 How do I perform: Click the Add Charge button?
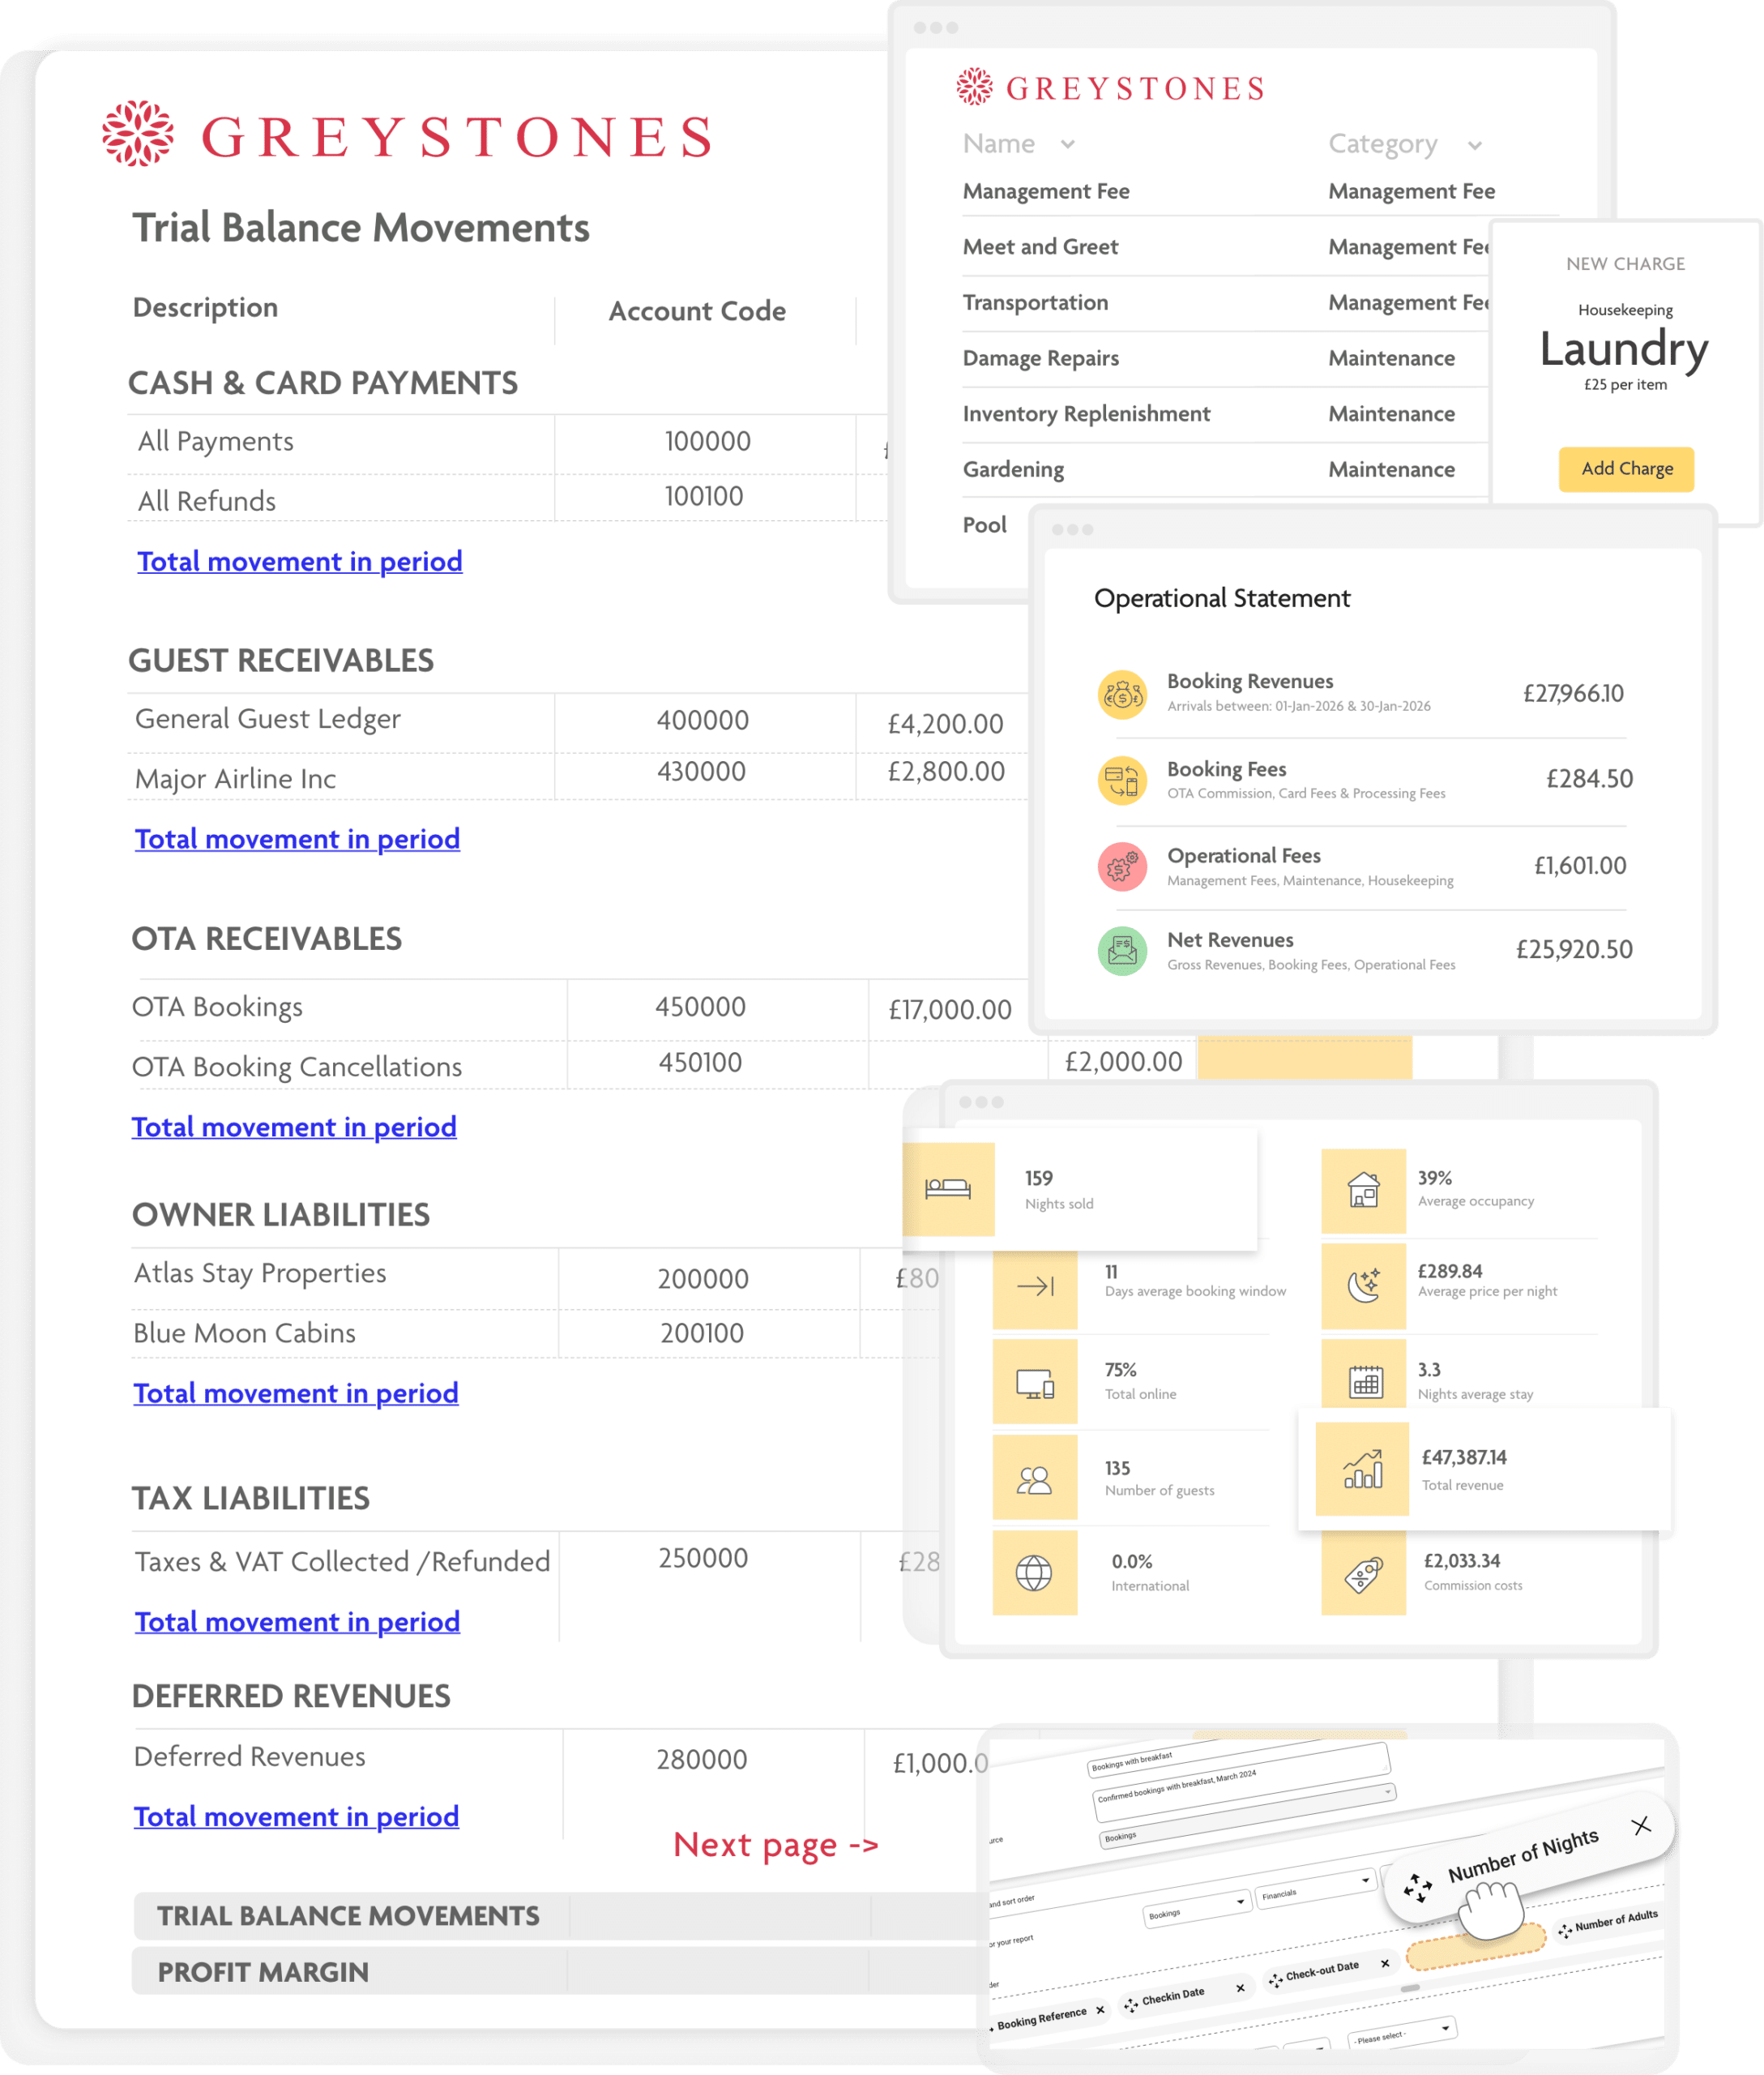point(1626,468)
